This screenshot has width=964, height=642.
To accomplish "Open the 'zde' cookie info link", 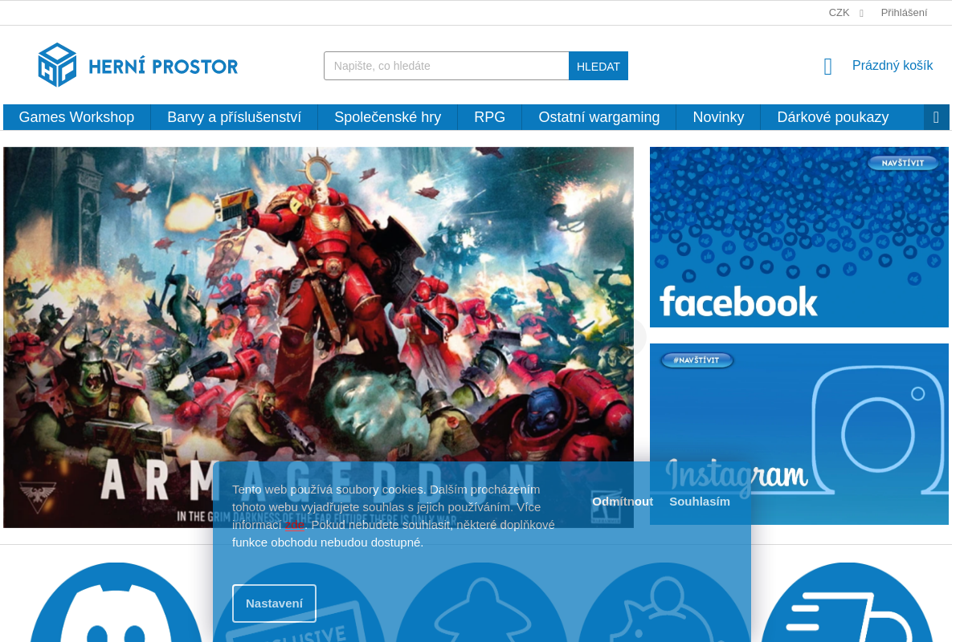I will 295,525.
